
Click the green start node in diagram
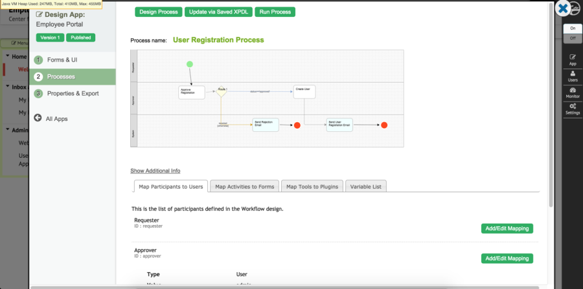(190, 64)
